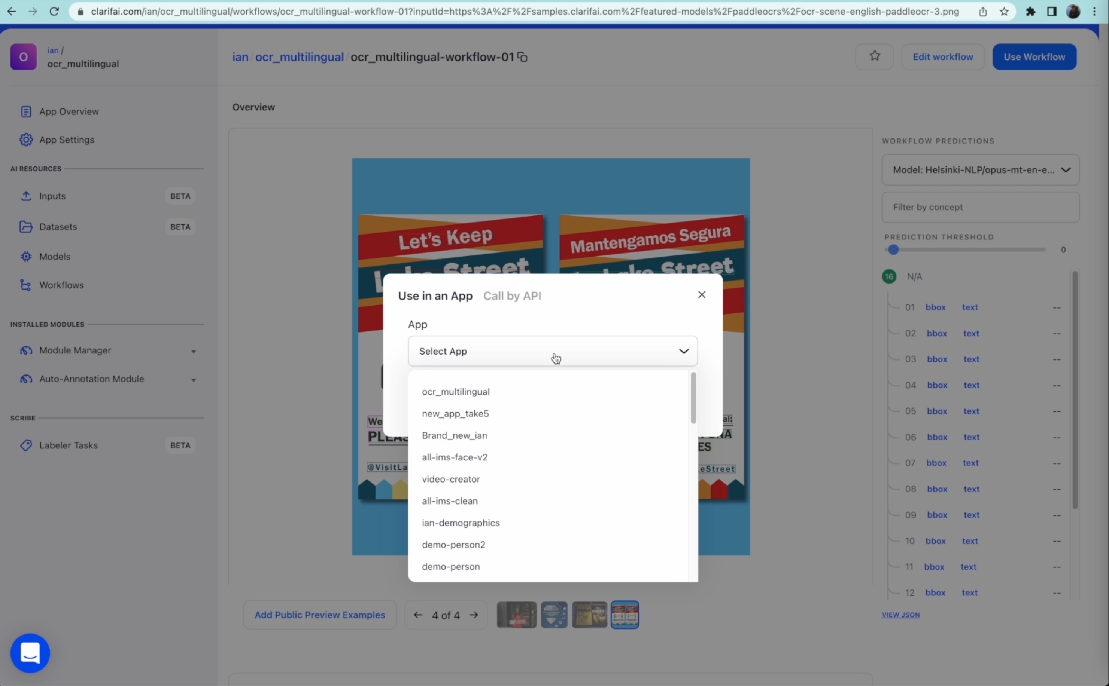Image resolution: width=1109 pixels, height=686 pixels.
Task: Open Workflows in sidebar menu
Action: [x=61, y=285]
